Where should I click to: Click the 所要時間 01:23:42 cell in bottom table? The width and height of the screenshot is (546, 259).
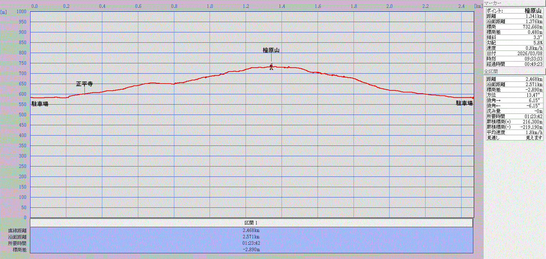251,243
